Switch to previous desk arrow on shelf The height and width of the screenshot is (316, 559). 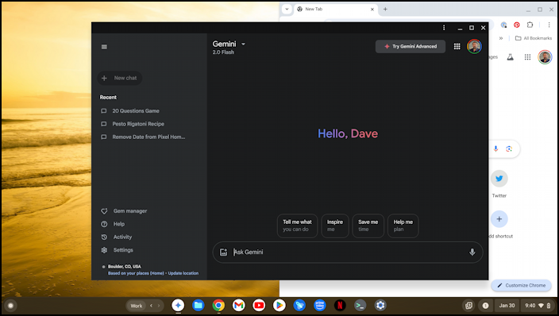point(151,306)
